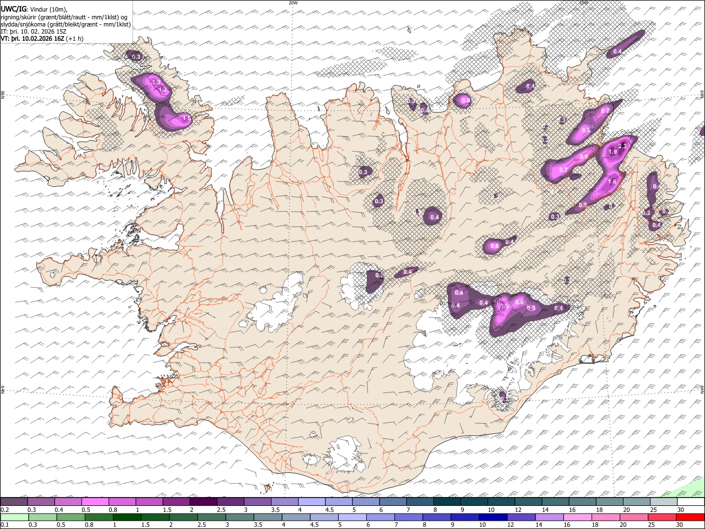Select the bright red 30+ rain legend swatch
This screenshot has height=529, width=705.
(x=690, y=517)
